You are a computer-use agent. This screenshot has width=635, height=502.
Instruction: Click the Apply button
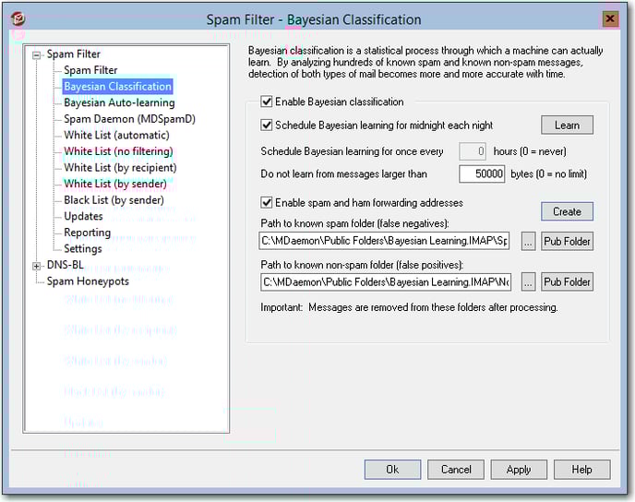[x=519, y=470]
